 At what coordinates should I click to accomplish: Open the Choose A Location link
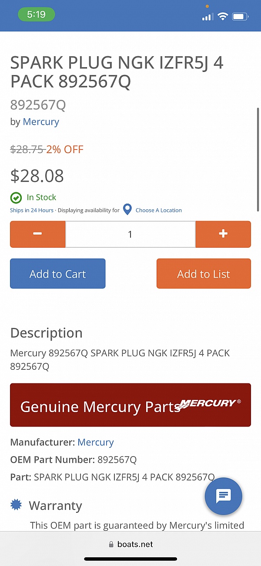coord(158,210)
